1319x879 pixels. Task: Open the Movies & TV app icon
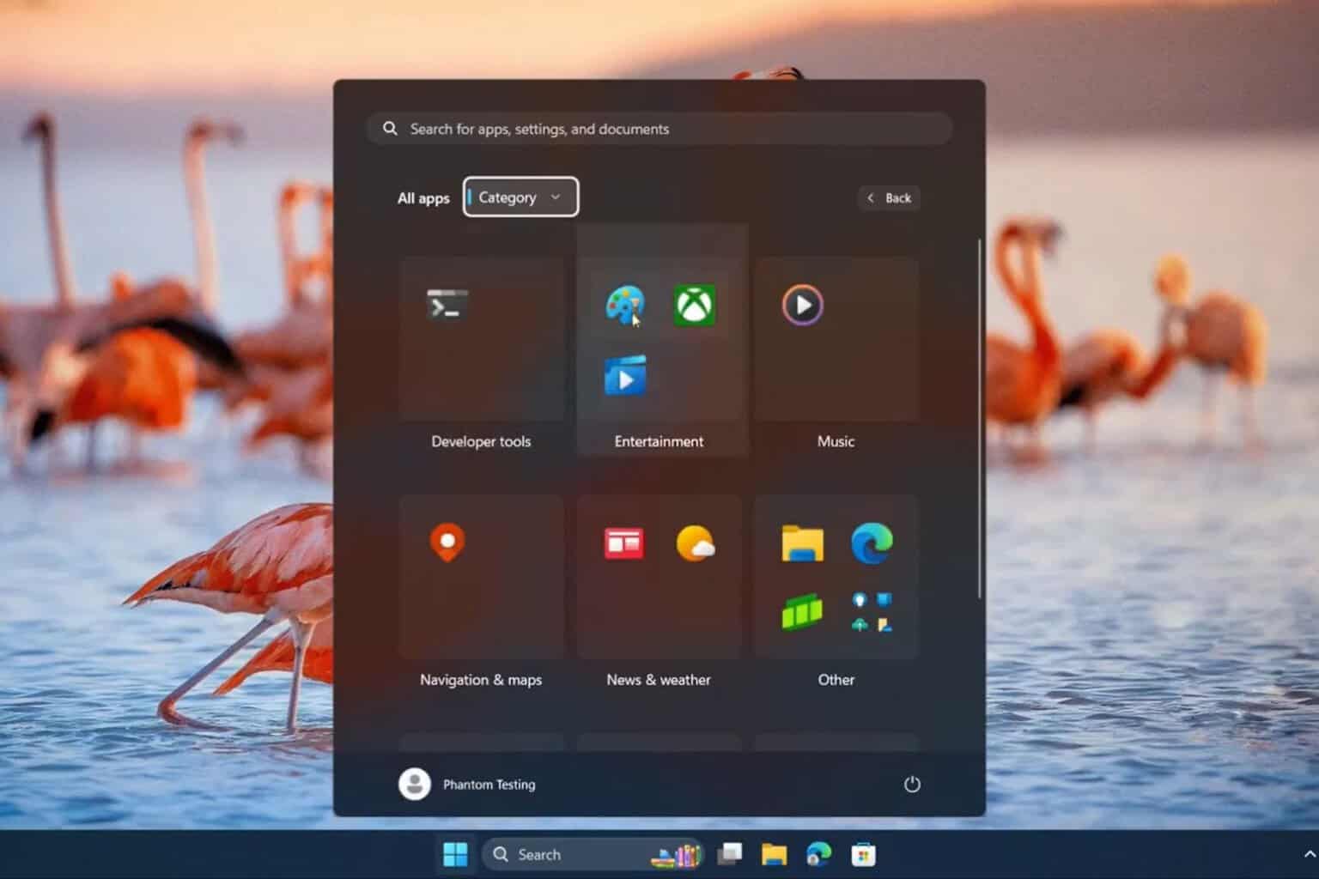(625, 375)
